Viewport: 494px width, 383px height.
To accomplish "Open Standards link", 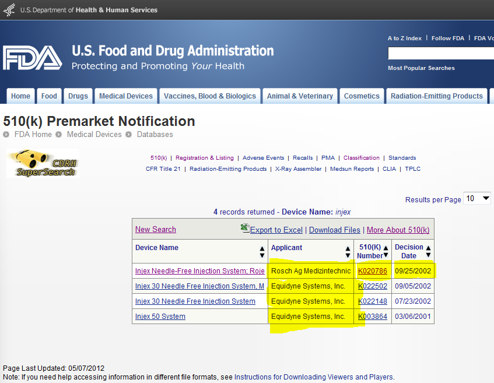I will click(x=402, y=158).
